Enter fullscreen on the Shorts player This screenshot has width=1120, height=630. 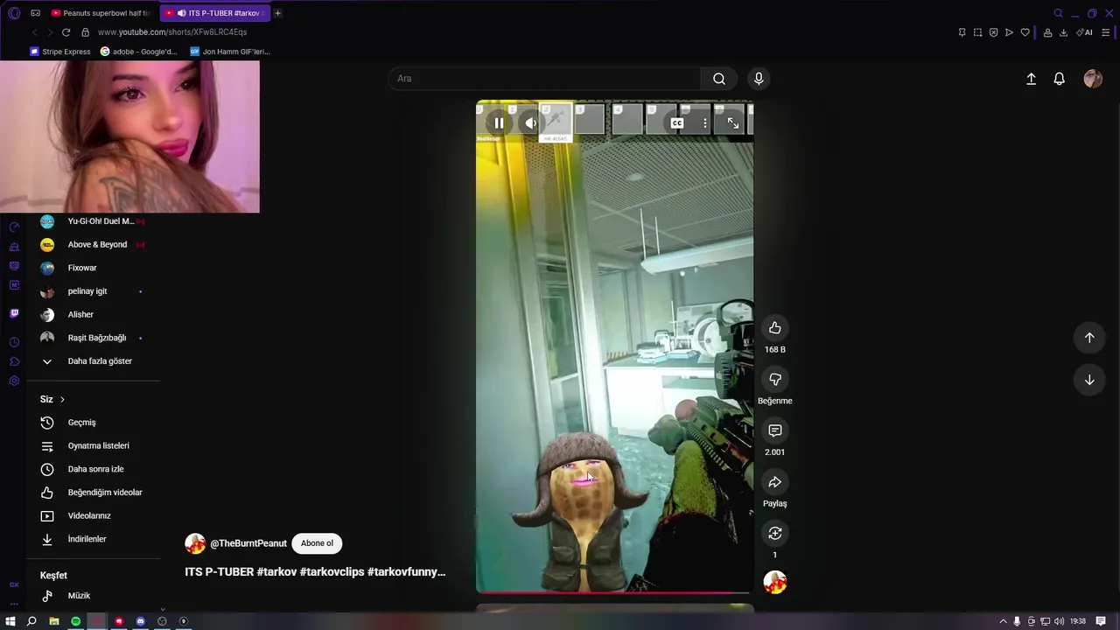click(x=733, y=123)
